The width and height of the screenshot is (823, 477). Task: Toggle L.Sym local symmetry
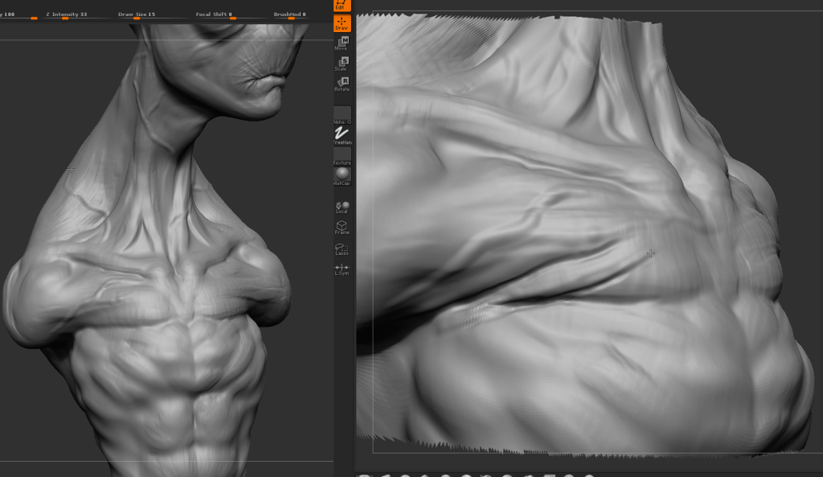click(x=342, y=269)
